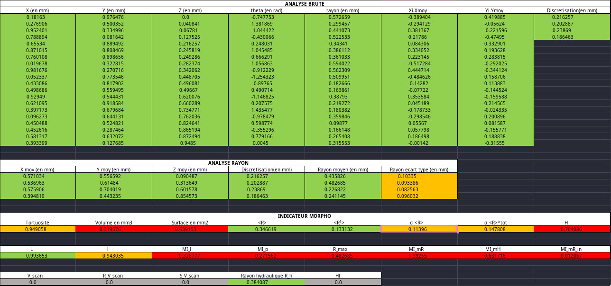Click <R> value 0.346619
The width and height of the screenshot is (611, 286).
267,229
